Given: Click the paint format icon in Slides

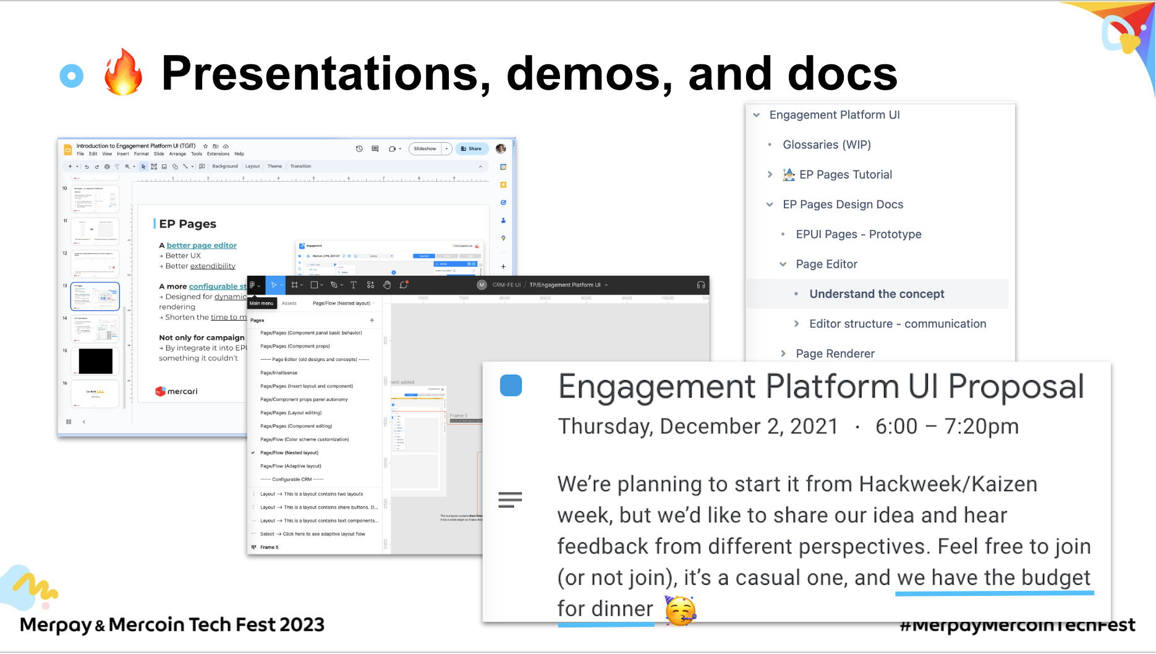Looking at the screenshot, I should (117, 166).
